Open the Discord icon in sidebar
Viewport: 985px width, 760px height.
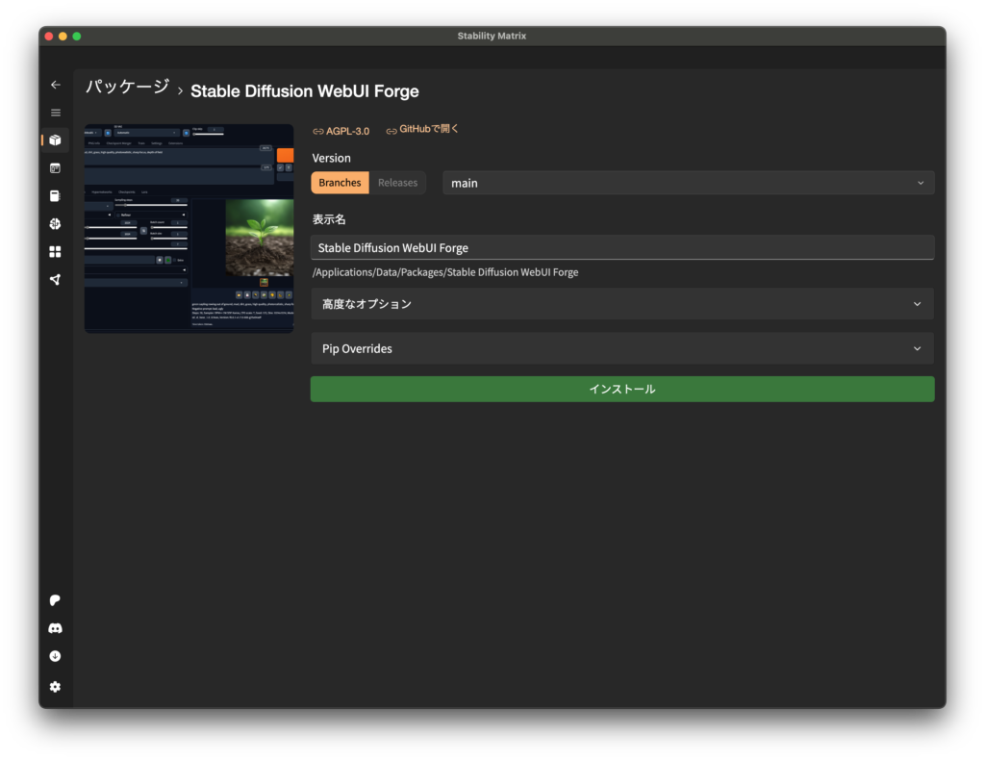(x=55, y=628)
